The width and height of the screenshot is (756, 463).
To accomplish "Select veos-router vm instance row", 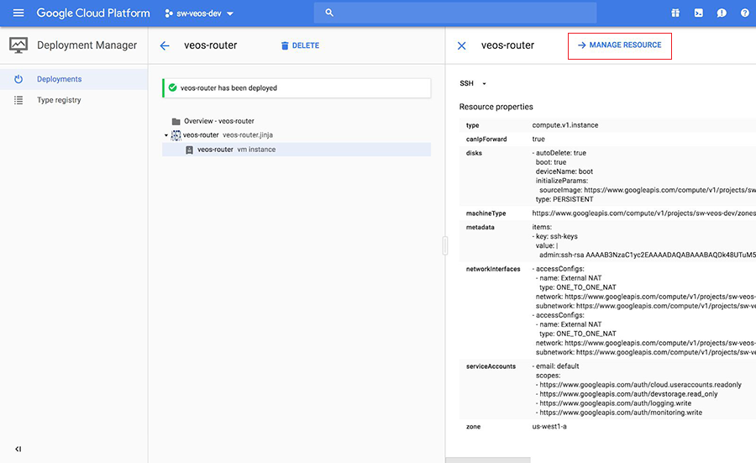I will pos(297,150).
